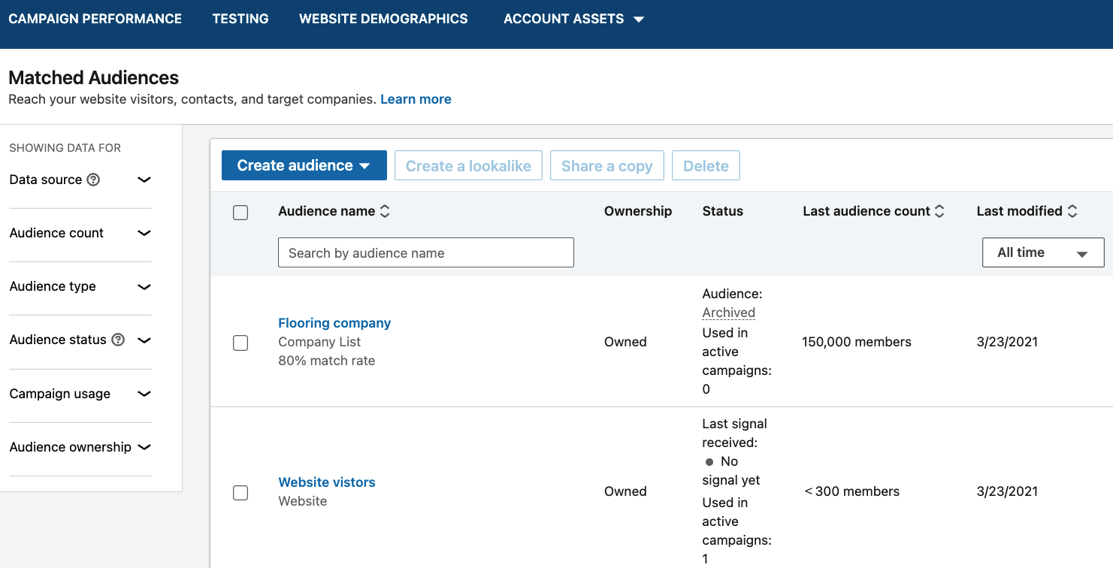Follow the Learn more link
This screenshot has width=1113, height=568.
pyautogui.click(x=416, y=99)
